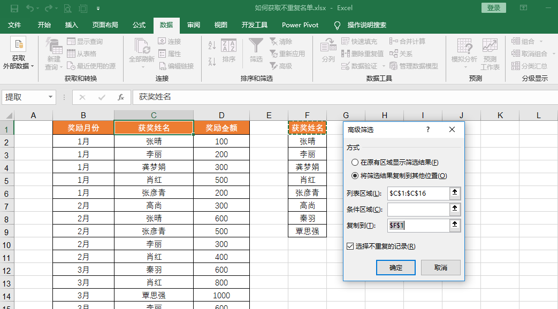Click 删除重复值 (Remove Duplicates)
This screenshot has height=309, width=558.
[362, 53]
